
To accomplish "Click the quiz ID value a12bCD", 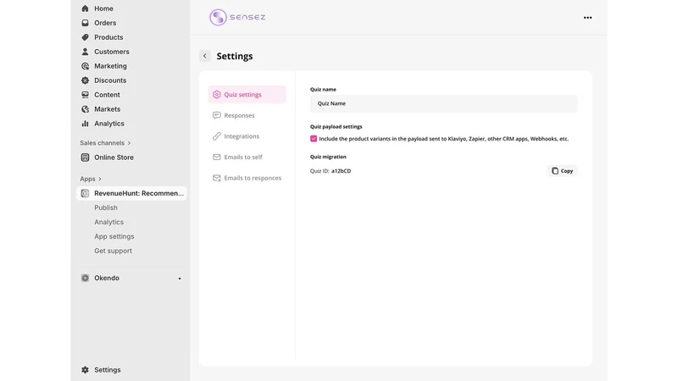I will [x=342, y=171].
